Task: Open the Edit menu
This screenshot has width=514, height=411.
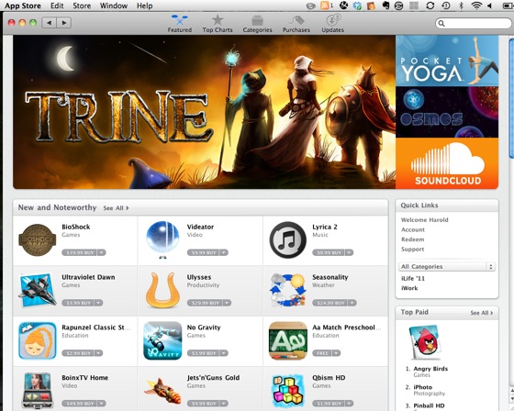Action: [57, 6]
